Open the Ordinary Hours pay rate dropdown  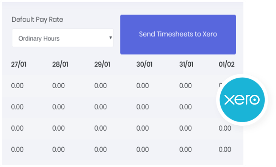(x=63, y=38)
